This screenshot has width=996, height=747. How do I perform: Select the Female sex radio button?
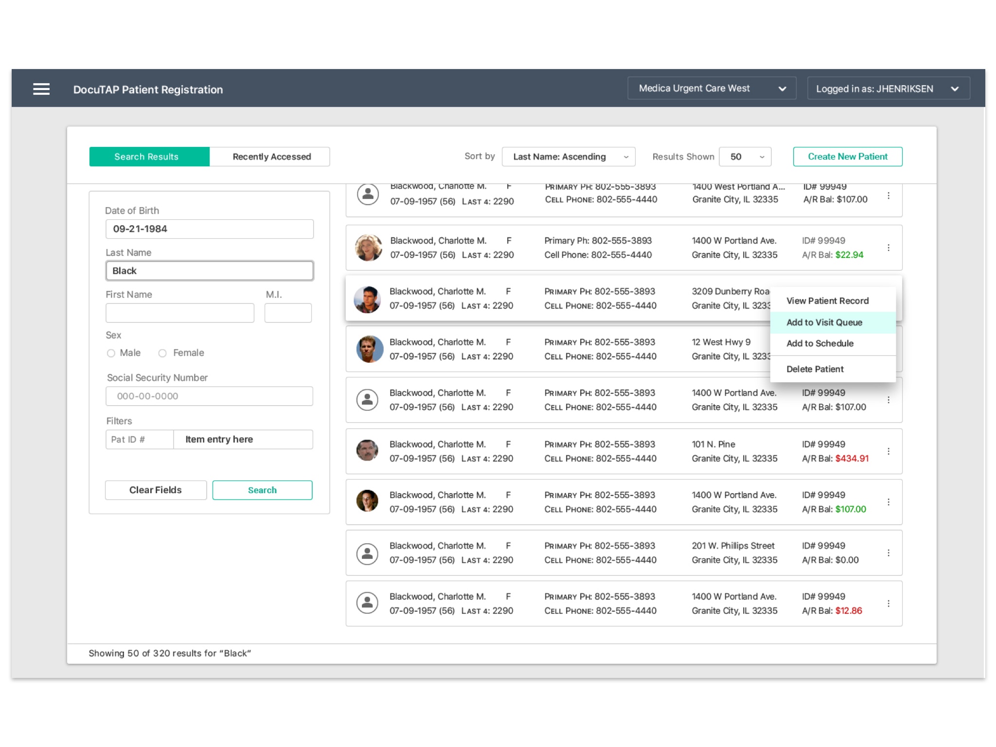point(162,353)
